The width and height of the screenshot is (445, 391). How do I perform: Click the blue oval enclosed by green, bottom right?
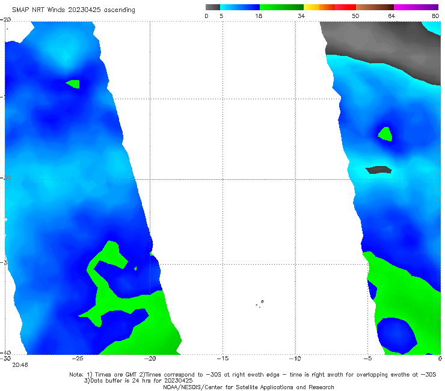click(396, 335)
